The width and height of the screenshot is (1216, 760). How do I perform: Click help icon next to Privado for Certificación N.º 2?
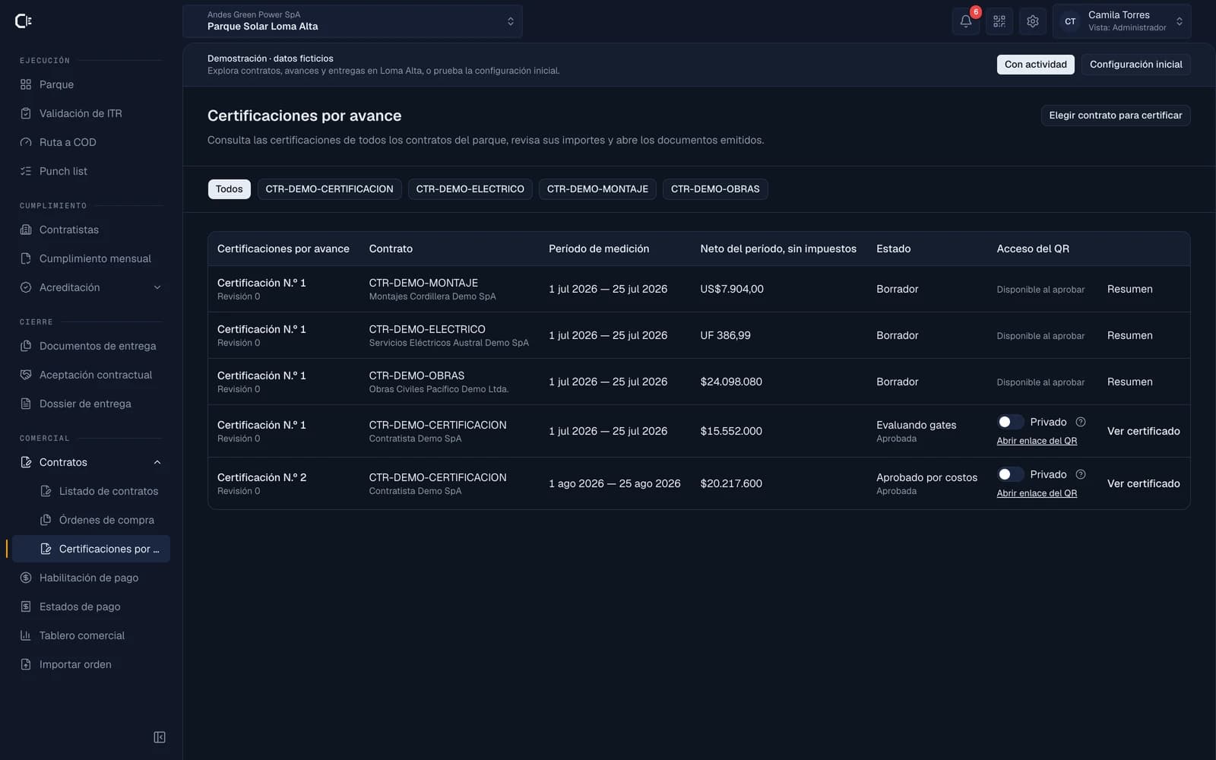coord(1081,474)
